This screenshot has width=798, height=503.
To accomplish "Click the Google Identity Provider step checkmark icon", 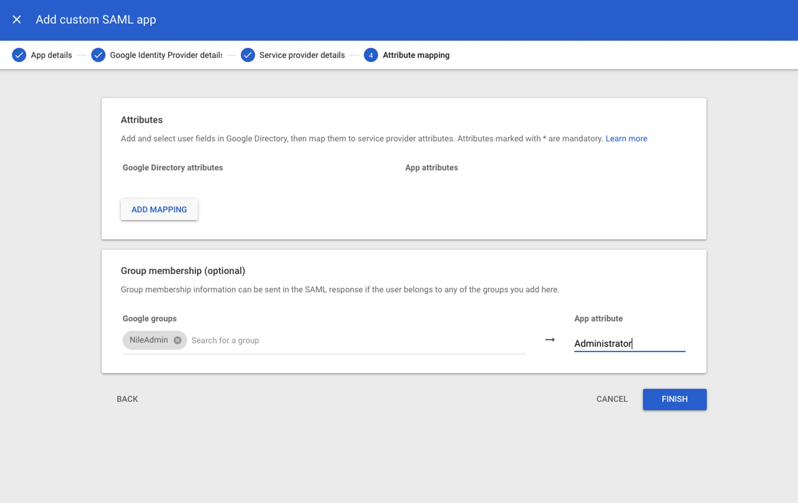I will (x=98, y=55).
